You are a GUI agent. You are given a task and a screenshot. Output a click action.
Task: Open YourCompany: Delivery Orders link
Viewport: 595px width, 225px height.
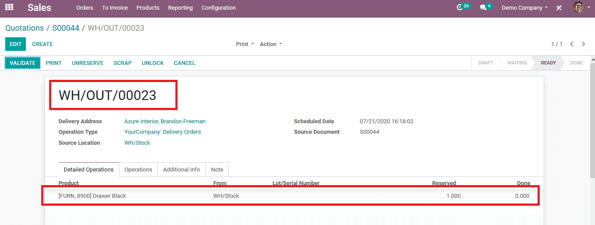coord(163,132)
